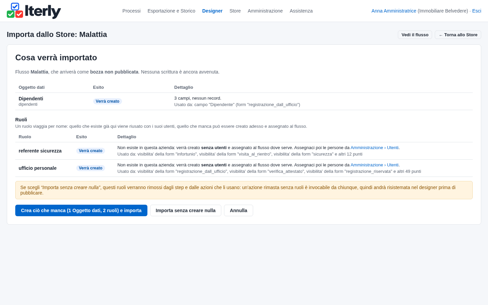Select the ufficio personale role name
The image size is (488, 305).
[x=38, y=168]
